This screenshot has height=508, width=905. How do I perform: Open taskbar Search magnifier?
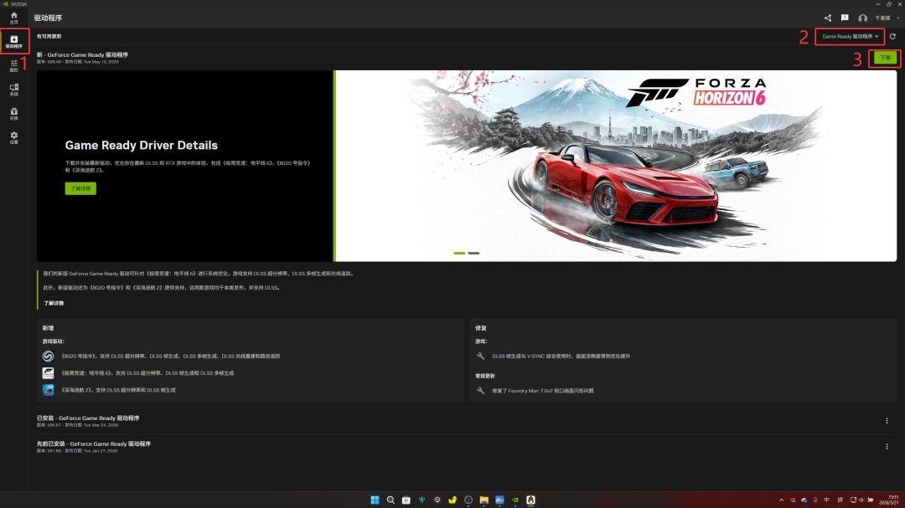[x=390, y=500]
